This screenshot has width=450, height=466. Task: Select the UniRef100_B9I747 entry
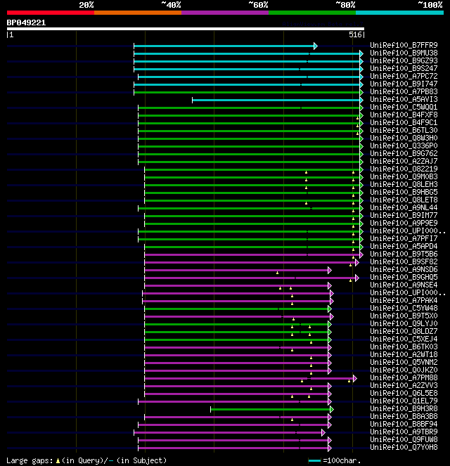pyautogui.click(x=404, y=84)
